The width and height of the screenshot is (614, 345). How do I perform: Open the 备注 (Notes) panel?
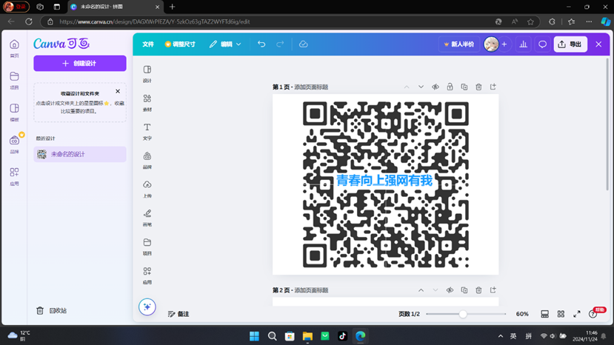tap(178, 314)
